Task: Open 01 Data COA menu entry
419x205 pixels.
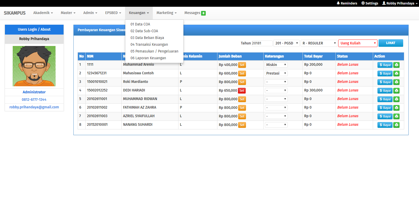Action: [140, 24]
